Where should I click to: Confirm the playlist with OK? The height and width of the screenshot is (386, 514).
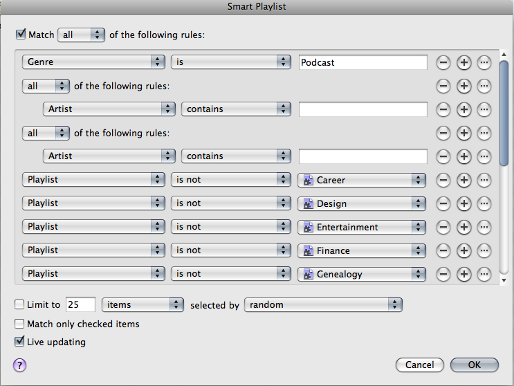pyautogui.click(x=474, y=365)
